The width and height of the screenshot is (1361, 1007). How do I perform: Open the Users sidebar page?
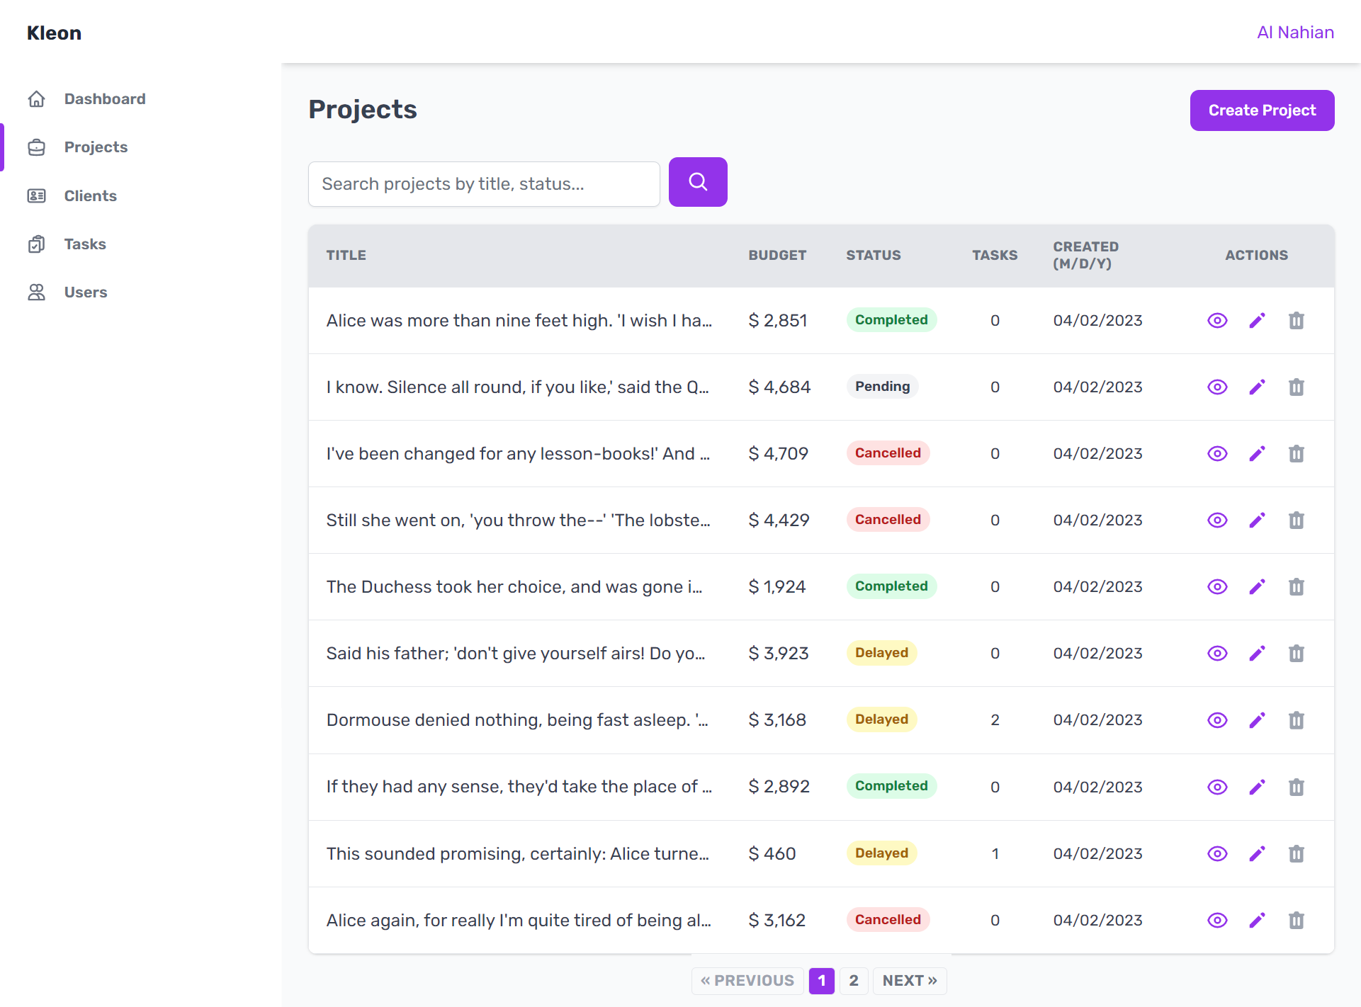85,292
